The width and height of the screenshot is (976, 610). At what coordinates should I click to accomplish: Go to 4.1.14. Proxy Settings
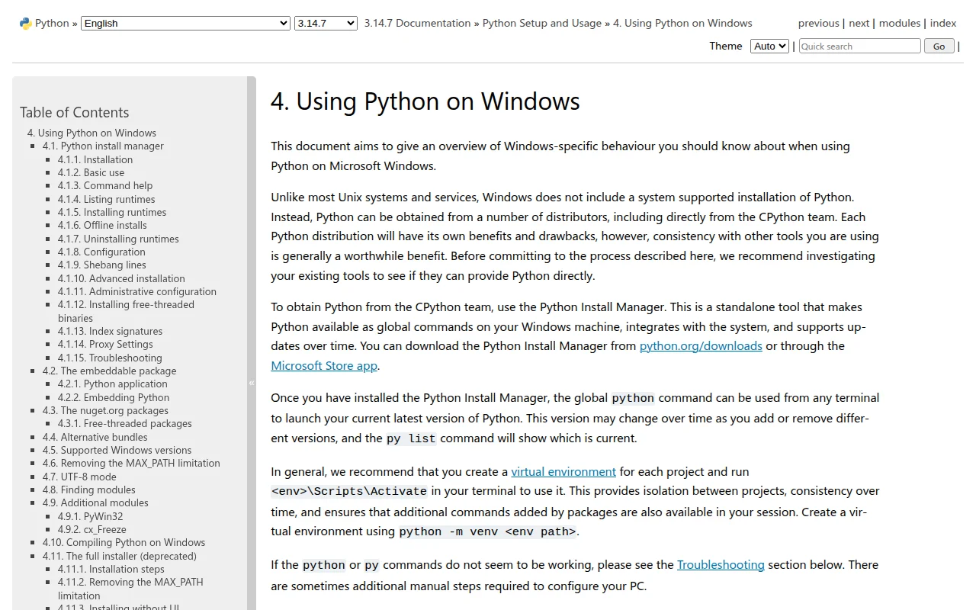(x=105, y=344)
